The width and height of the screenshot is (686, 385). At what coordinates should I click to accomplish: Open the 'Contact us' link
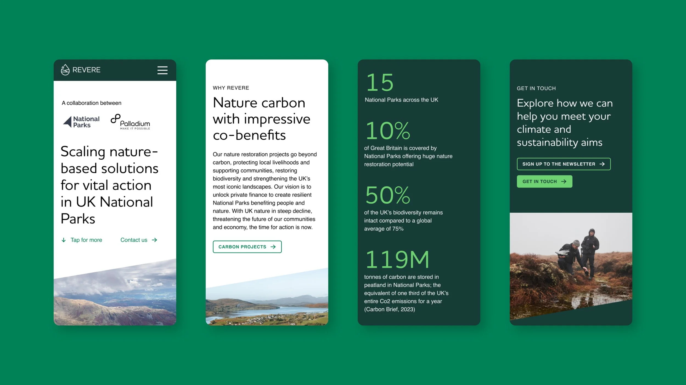click(134, 240)
